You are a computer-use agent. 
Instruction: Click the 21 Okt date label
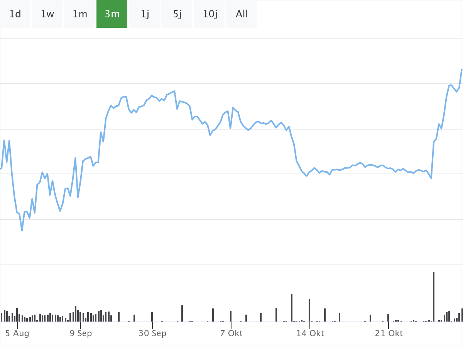[389, 333]
